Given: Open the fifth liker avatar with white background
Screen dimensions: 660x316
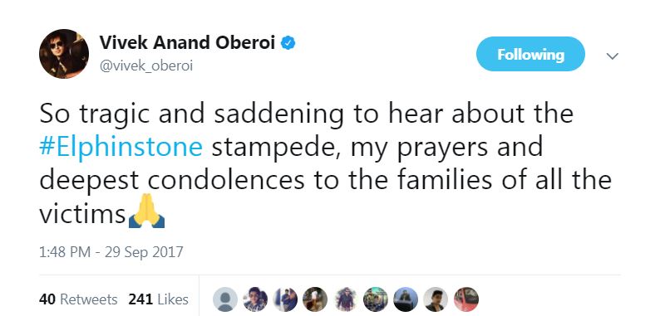Looking at the screenshot, I should (x=345, y=299).
